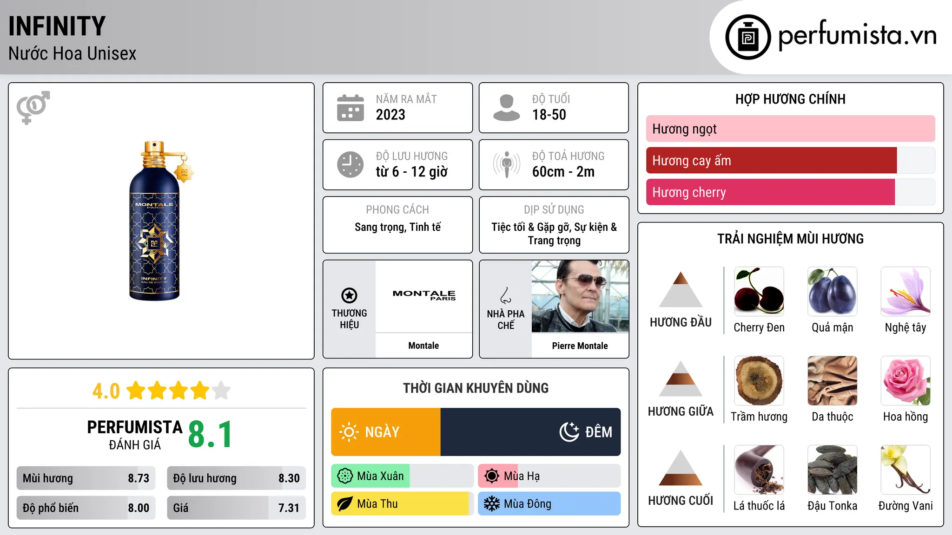Click the nose icon above NHÀ PHA CHẾ
Screen dimensions: 952x535
coord(506,295)
